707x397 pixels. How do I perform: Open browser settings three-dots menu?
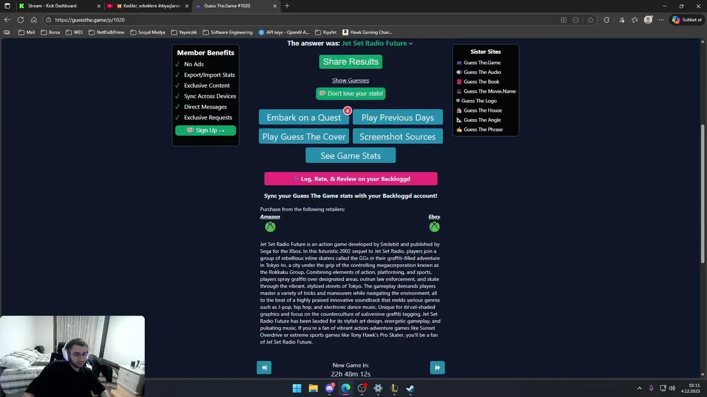coord(661,20)
